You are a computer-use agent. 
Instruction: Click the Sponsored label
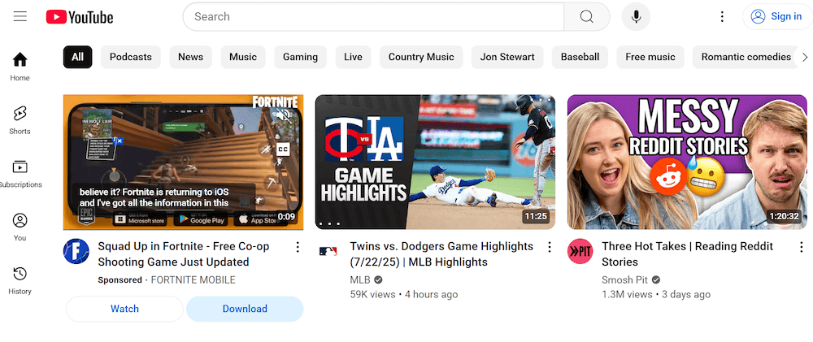[120, 279]
